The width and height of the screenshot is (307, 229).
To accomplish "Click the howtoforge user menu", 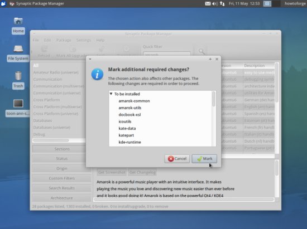I will coord(295,3).
